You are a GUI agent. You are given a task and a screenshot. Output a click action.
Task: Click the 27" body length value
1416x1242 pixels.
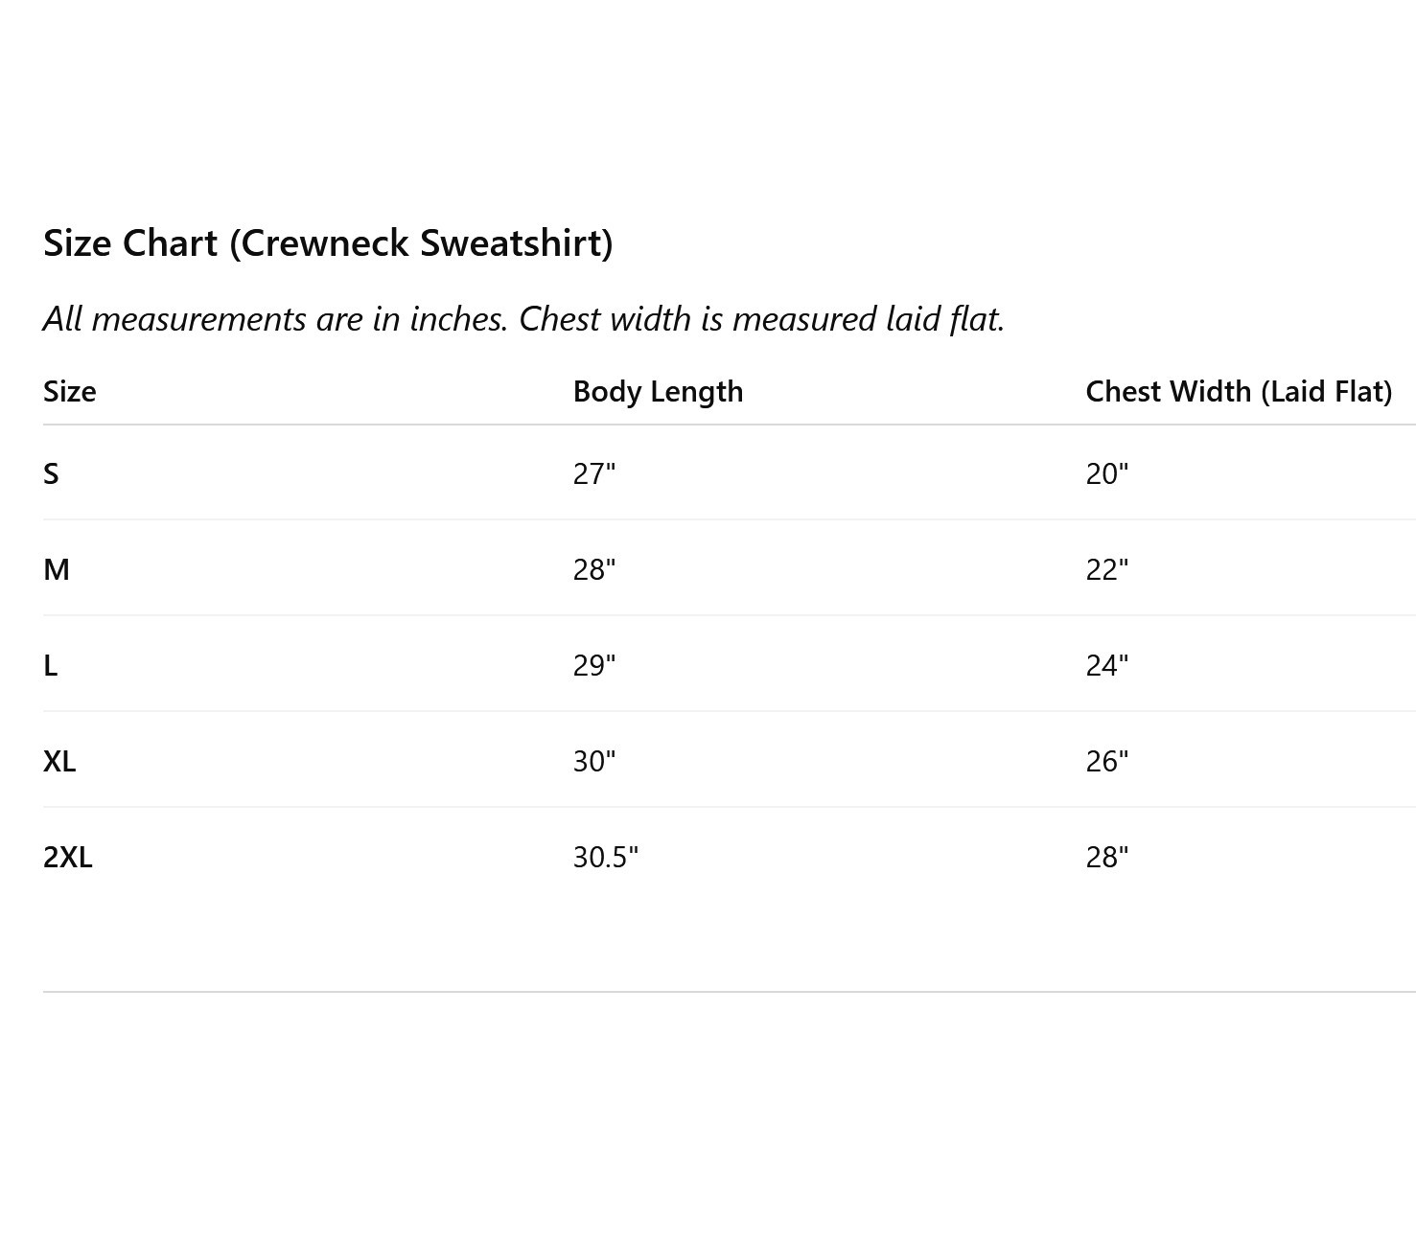tap(594, 473)
